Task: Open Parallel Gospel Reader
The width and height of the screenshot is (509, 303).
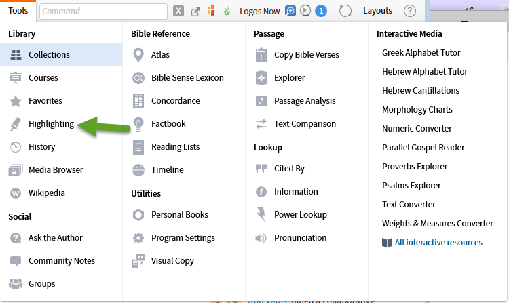Action: [423, 148]
